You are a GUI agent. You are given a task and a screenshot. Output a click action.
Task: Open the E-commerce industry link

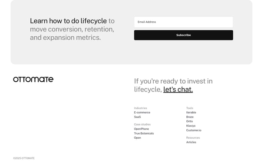tap(142, 112)
